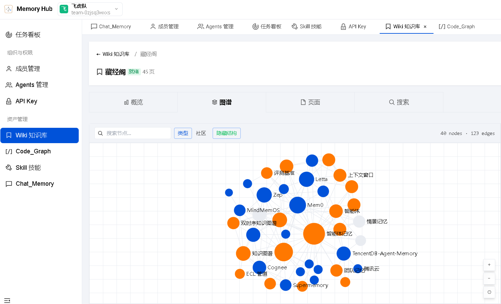The height and width of the screenshot is (304, 501).
Task: Select the TencentDB-Agent-Memory node
Action: tap(344, 254)
